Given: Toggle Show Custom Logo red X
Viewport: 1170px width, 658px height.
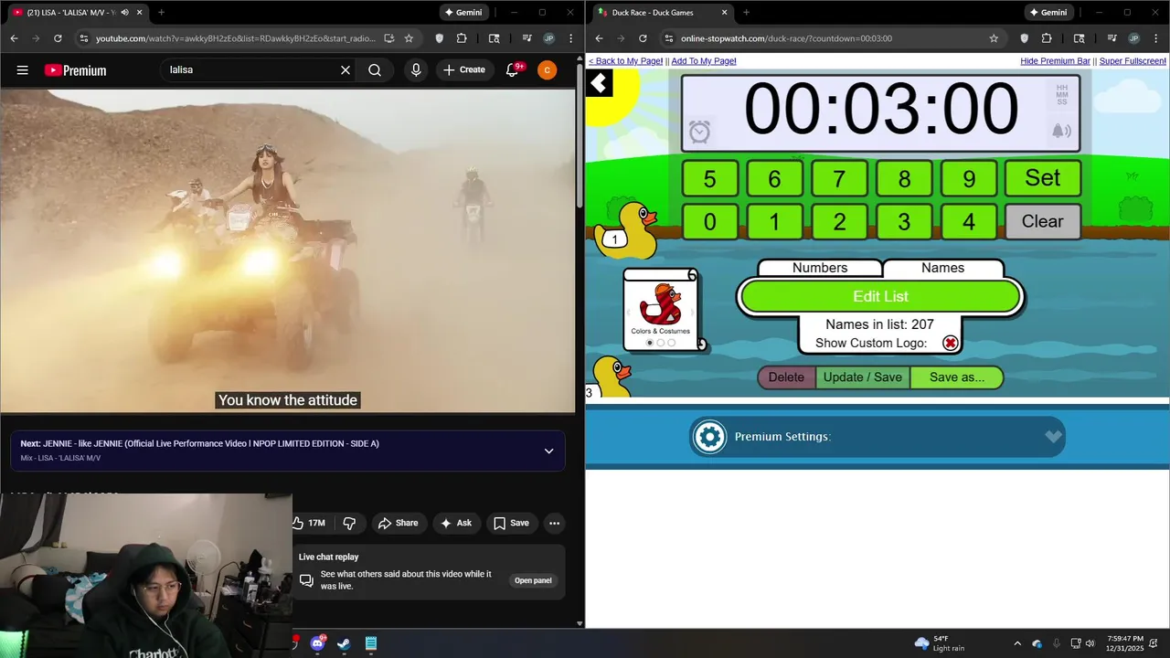Looking at the screenshot, I should [x=951, y=343].
